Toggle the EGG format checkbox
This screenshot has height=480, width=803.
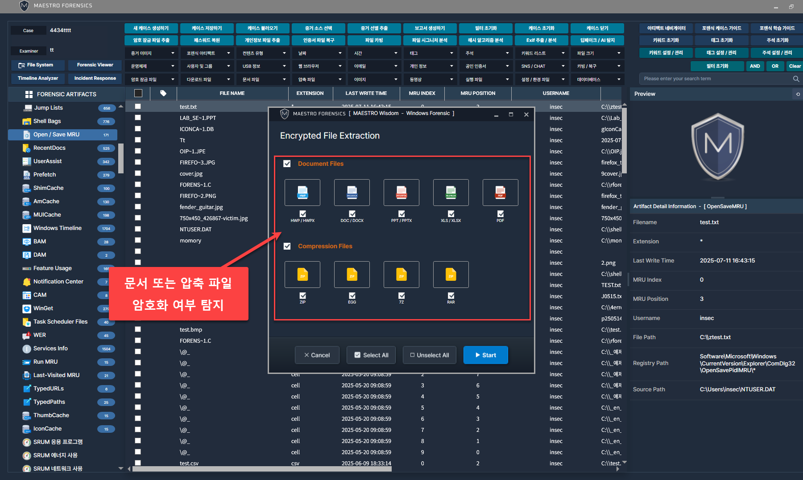pyautogui.click(x=352, y=295)
